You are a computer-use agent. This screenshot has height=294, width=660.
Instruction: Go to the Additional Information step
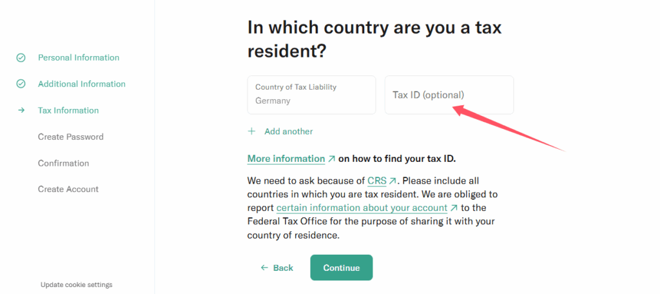pyautogui.click(x=81, y=84)
